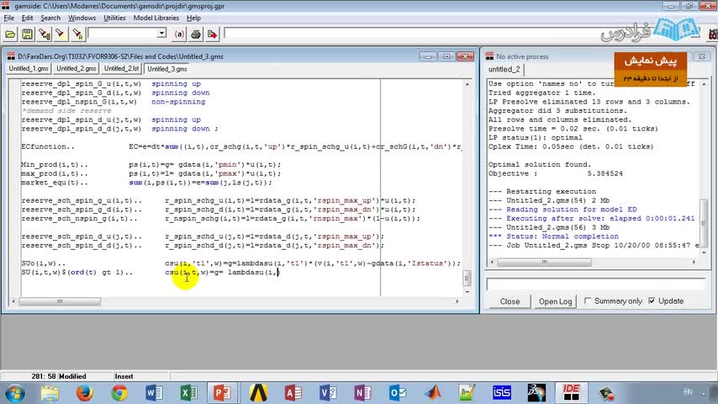Open OneNote from taskbar
The image size is (718, 404).
[362, 393]
